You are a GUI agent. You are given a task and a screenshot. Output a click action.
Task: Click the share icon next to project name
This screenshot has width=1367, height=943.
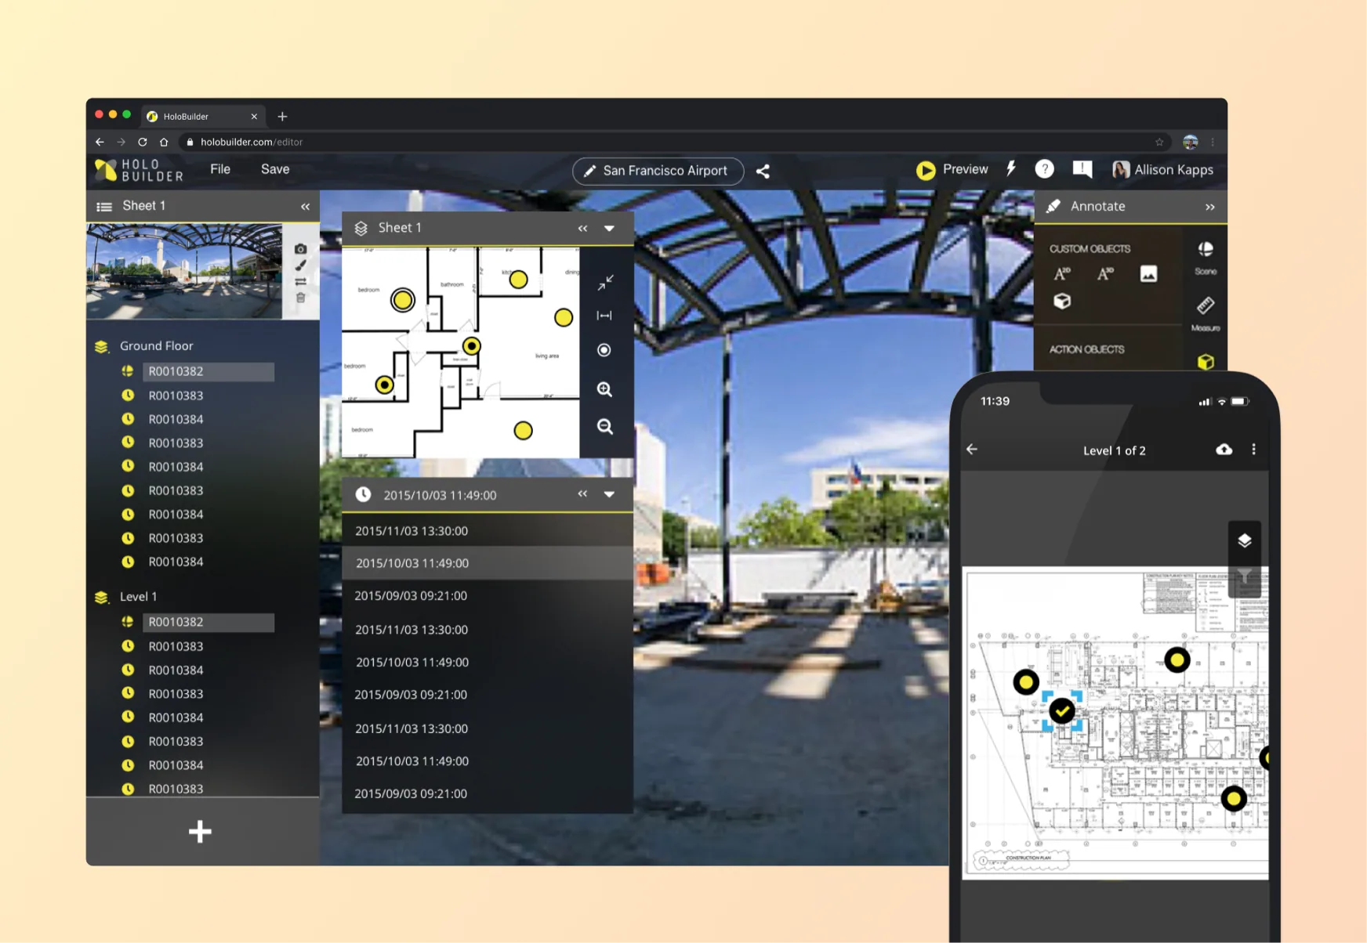(x=763, y=171)
